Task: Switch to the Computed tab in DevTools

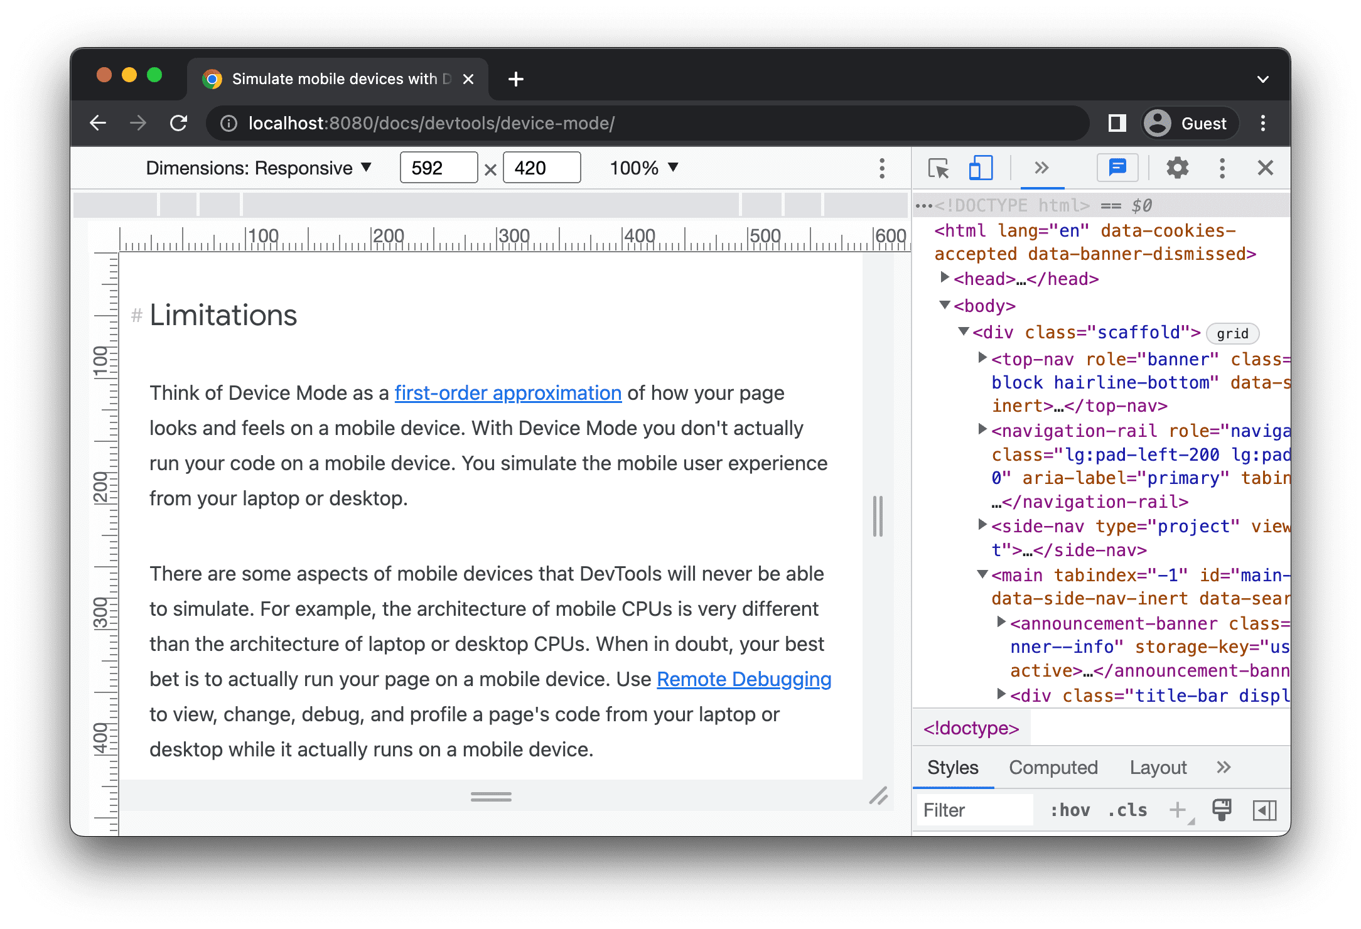Action: coord(1052,768)
